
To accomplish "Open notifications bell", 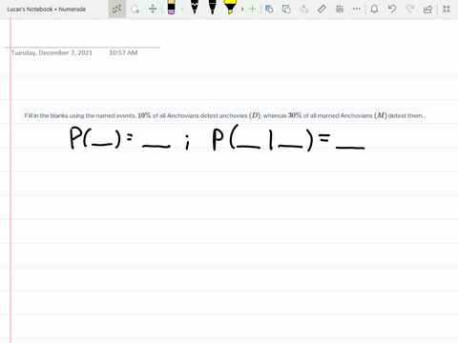I will [374, 9].
